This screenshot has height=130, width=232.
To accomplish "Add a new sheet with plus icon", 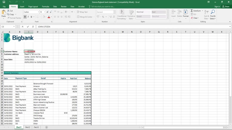I will click(47, 127).
